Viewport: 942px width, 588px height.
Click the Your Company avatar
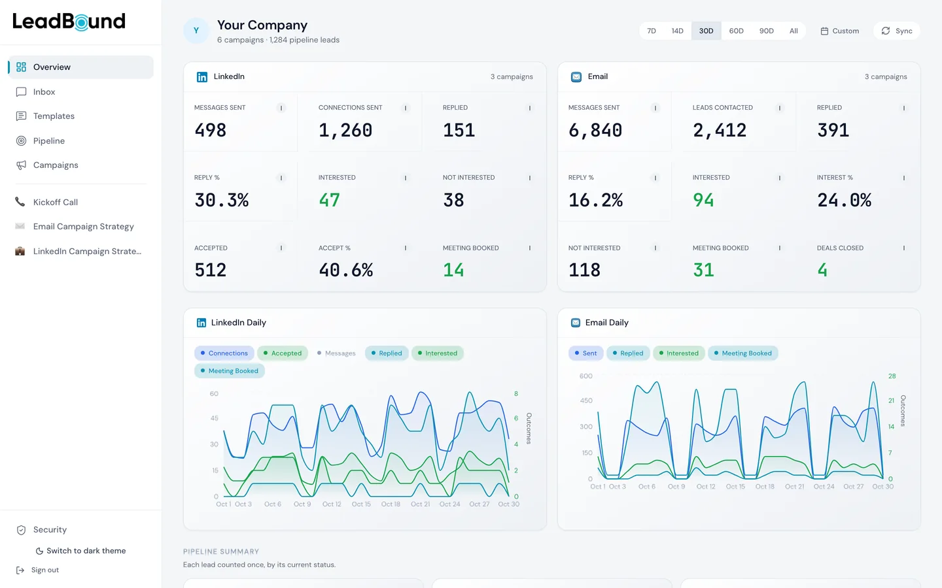(196, 31)
